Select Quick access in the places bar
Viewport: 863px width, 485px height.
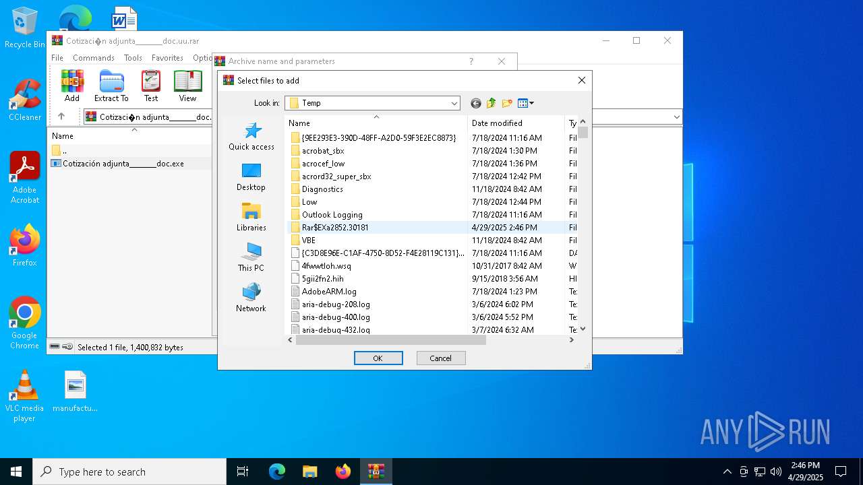tap(251, 136)
